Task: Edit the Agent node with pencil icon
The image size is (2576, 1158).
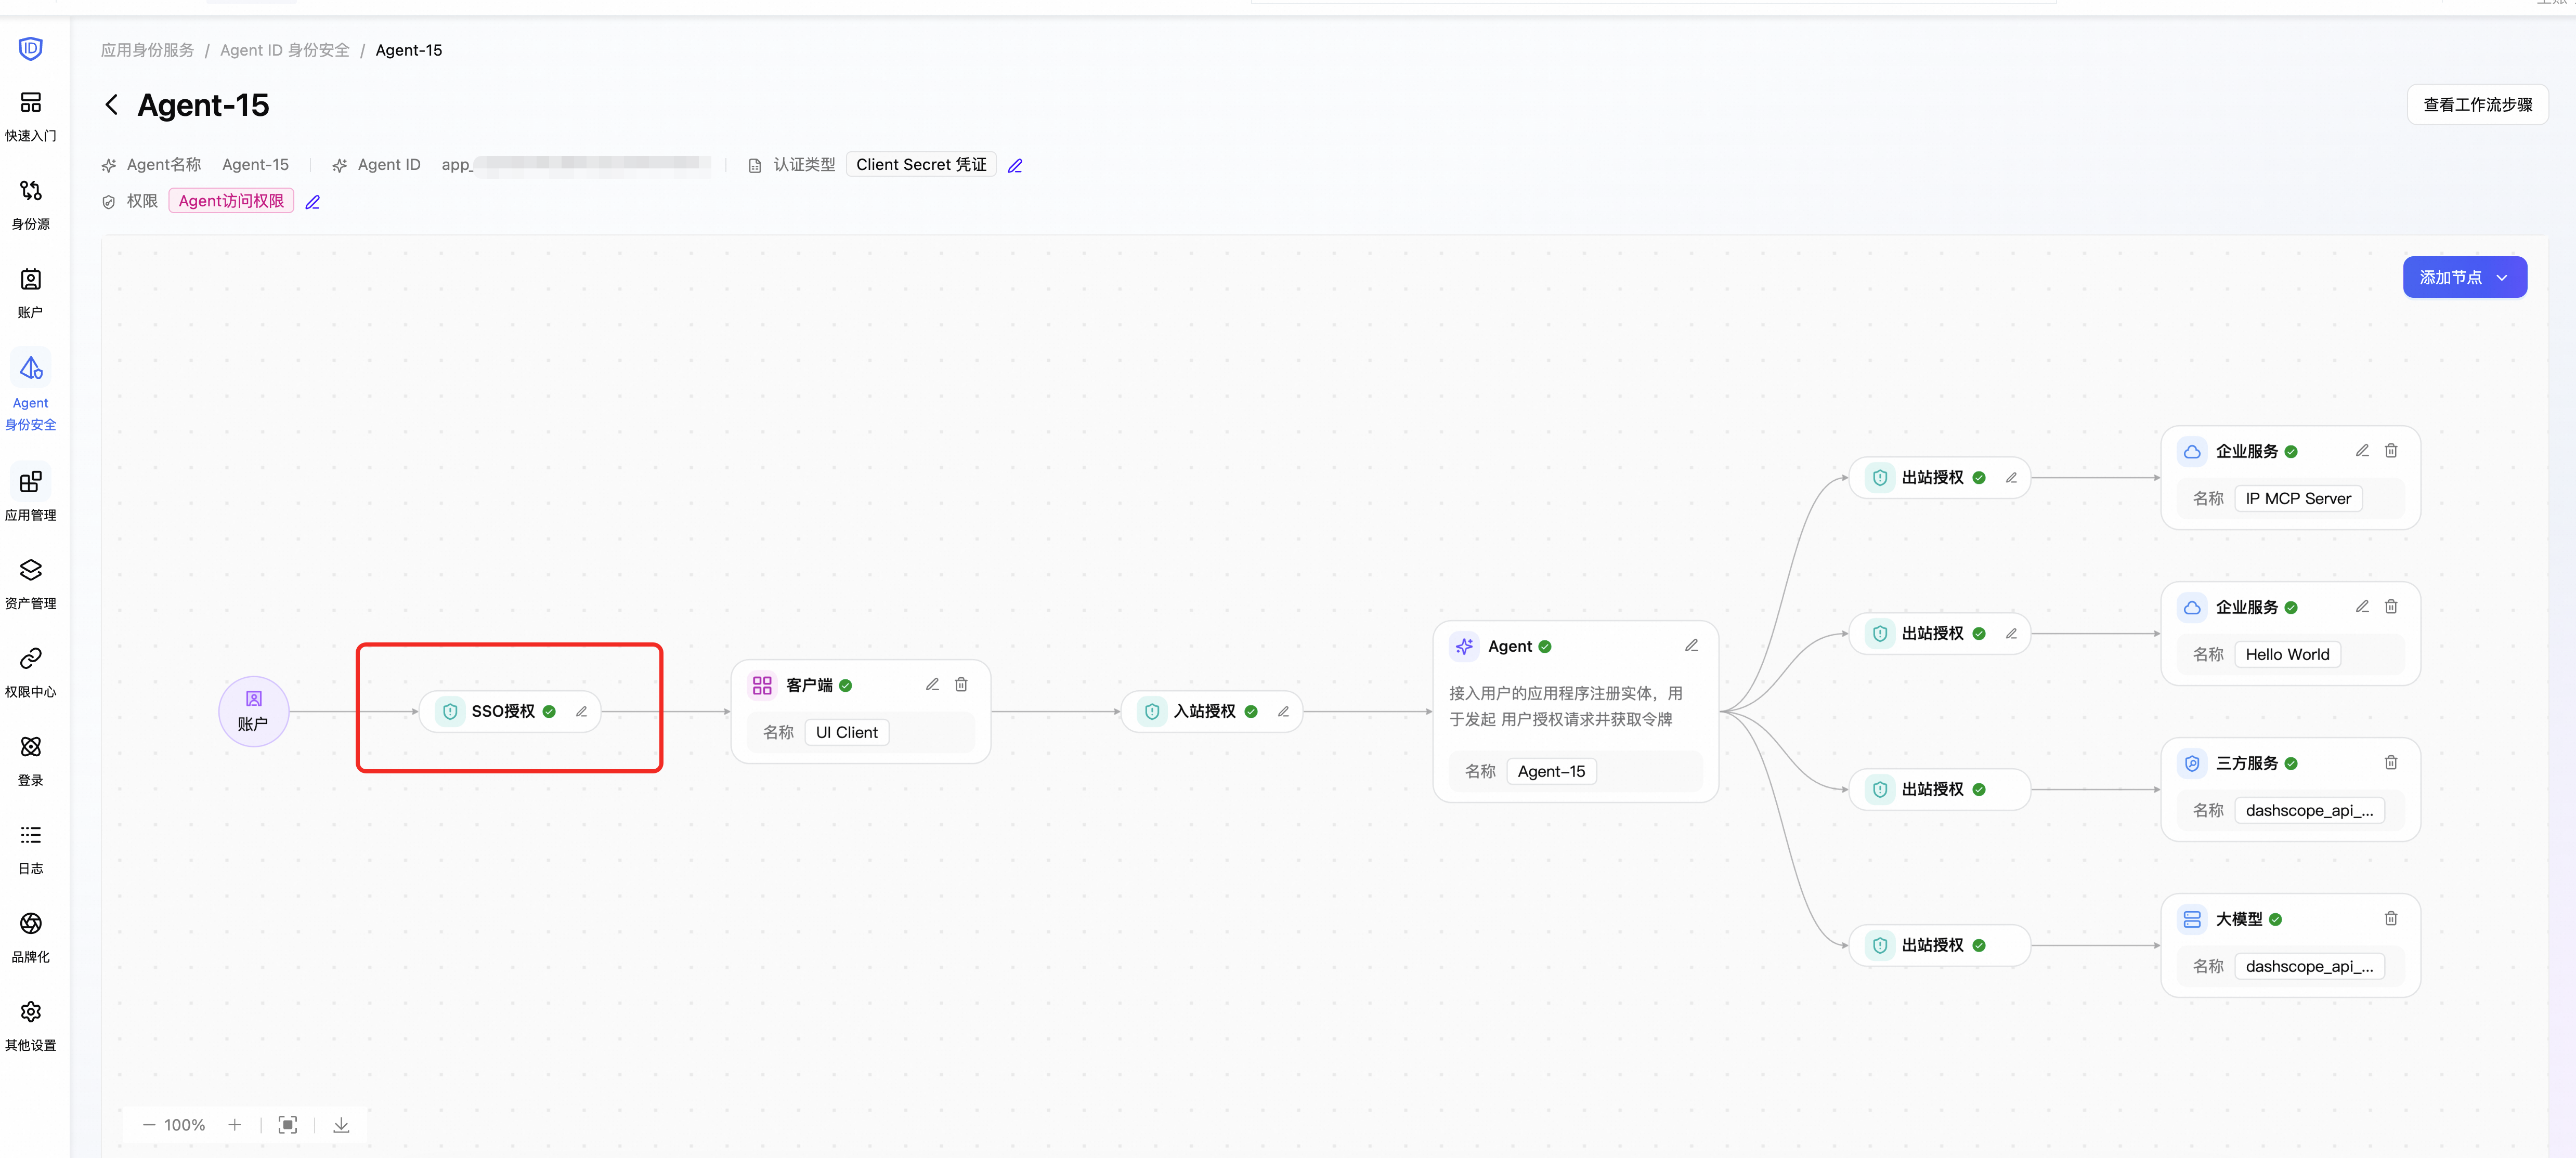Action: 1691,646
